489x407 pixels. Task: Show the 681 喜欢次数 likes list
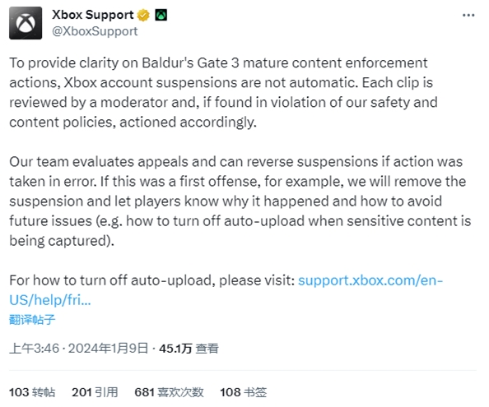[169, 392]
